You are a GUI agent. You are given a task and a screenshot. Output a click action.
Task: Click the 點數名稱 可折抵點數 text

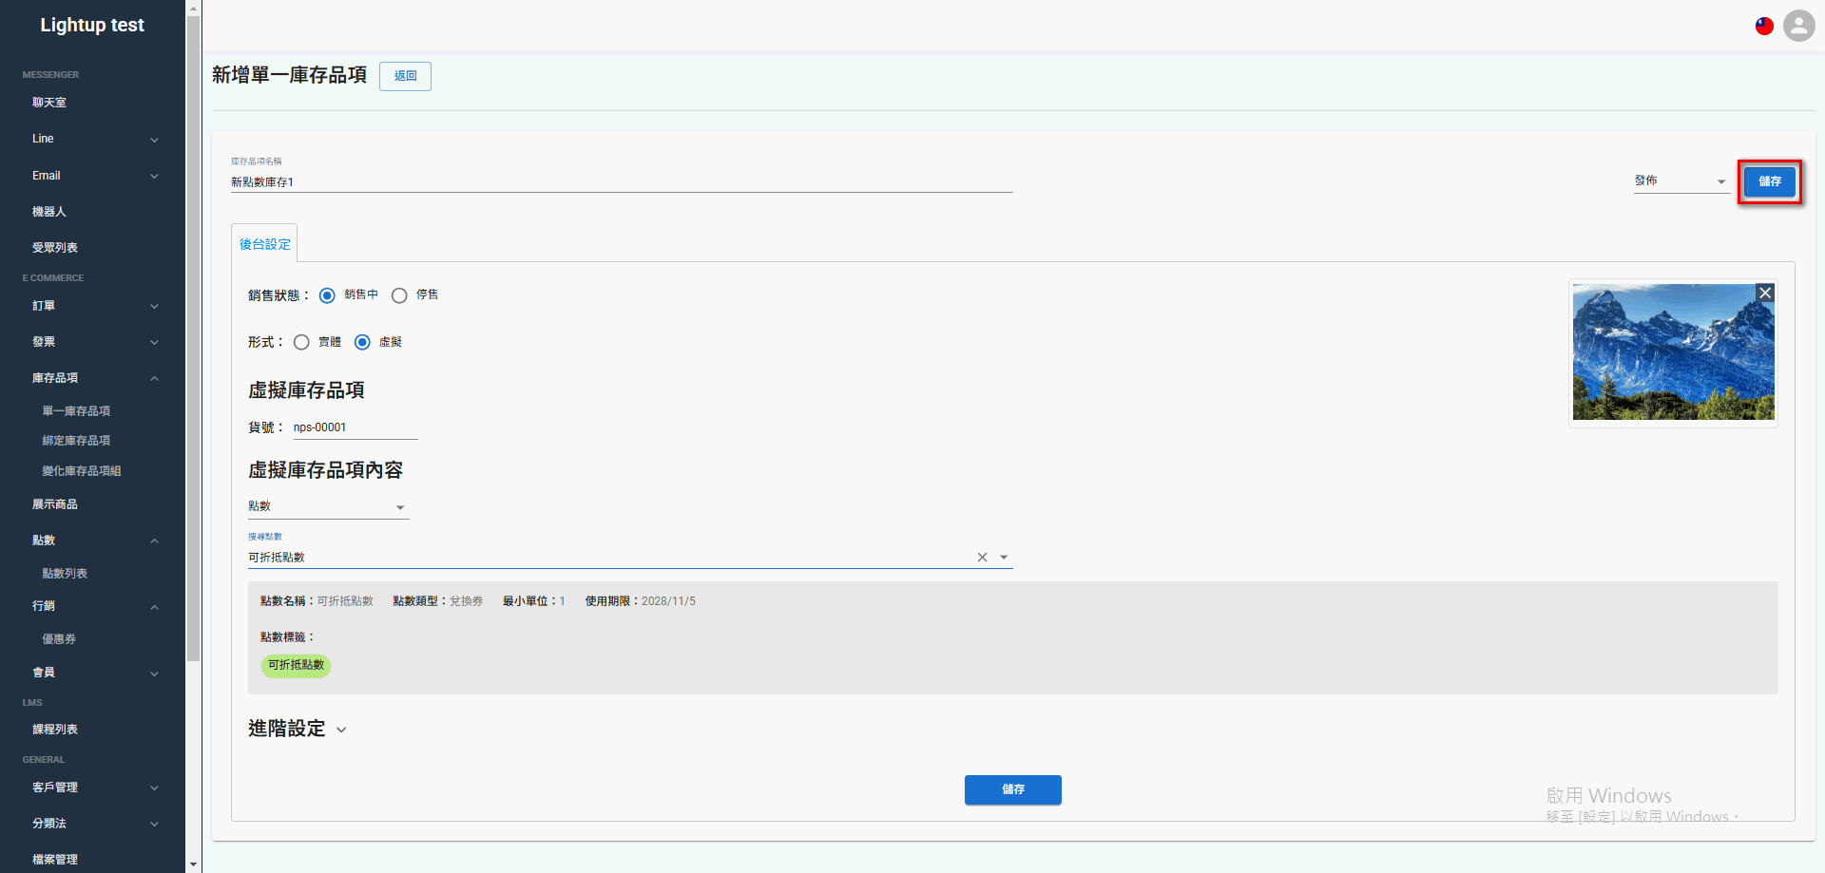point(317,601)
